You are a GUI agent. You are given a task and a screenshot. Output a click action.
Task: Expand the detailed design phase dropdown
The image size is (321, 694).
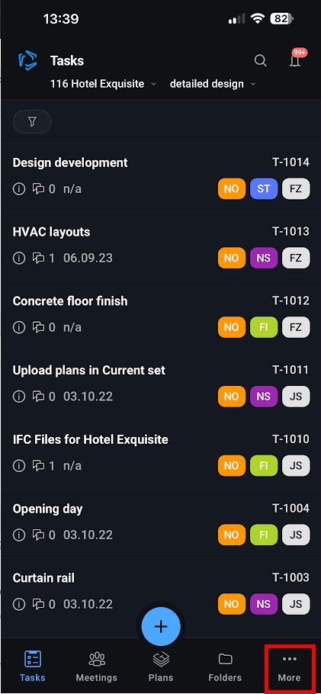[213, 84]
